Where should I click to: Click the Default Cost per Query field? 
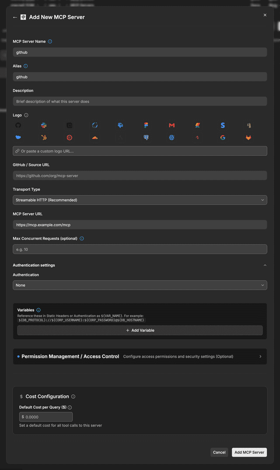pos(46,417)
